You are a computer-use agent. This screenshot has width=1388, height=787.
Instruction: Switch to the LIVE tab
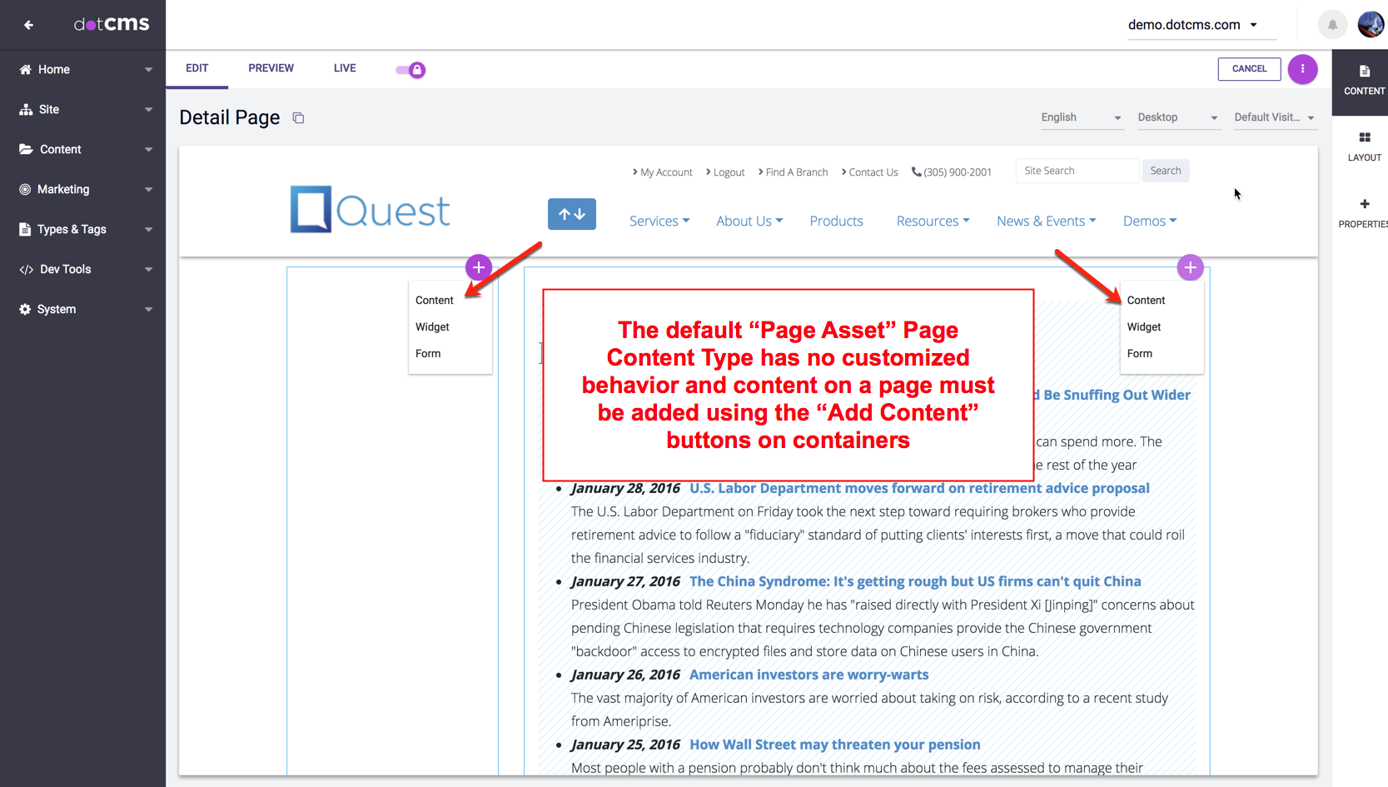click(345, 68)
